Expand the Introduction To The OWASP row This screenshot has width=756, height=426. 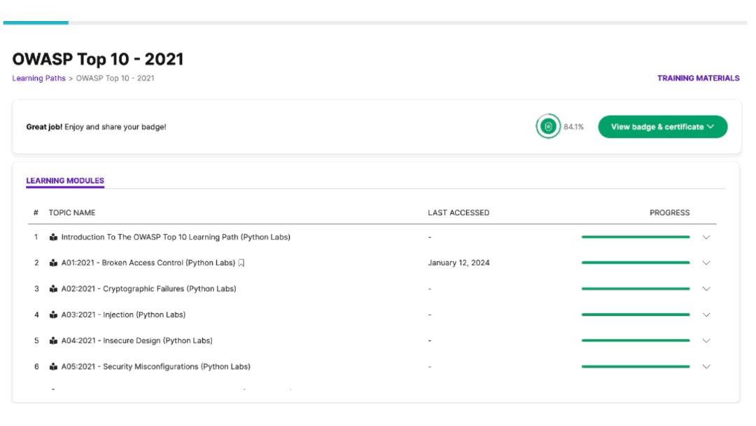[706, 238]
